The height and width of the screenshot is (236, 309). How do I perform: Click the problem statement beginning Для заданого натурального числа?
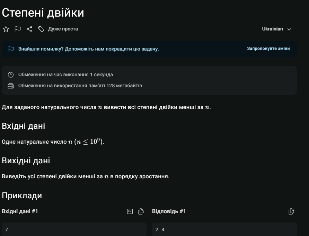106,107
